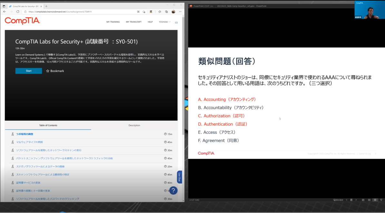
Task: Open MY TRAINING menu item
Action: tap(113, 22)
